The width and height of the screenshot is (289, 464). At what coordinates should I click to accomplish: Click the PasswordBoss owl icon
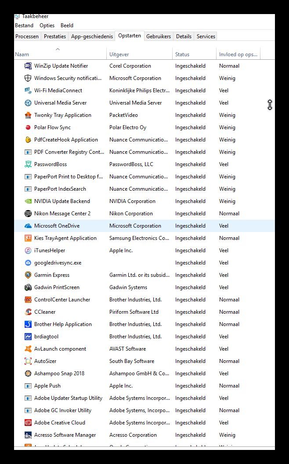[x=28, y=164]
